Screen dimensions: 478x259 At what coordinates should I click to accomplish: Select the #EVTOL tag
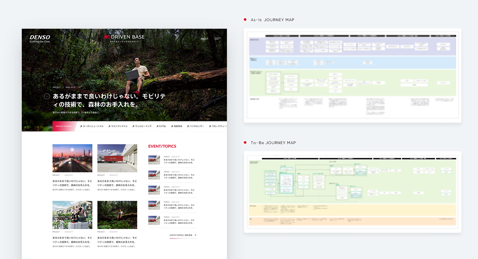tap(161, 126)
